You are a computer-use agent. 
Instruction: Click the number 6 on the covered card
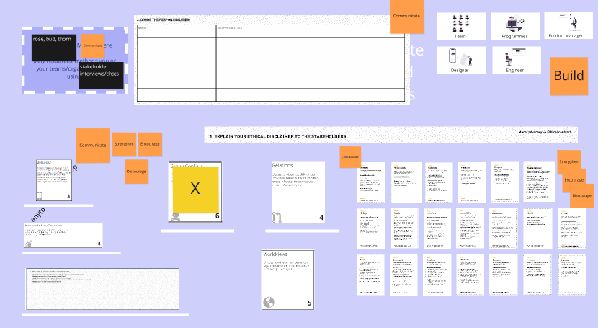coord(218,216)
